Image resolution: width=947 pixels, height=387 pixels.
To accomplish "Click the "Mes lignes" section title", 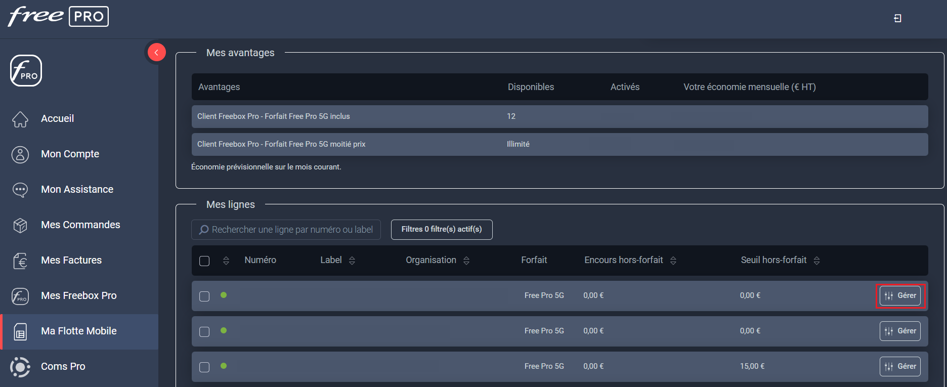I will coord(231,204).
